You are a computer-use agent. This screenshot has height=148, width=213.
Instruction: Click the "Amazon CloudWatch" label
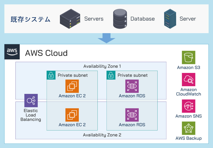pyautogui.click(x=189, y=92)
